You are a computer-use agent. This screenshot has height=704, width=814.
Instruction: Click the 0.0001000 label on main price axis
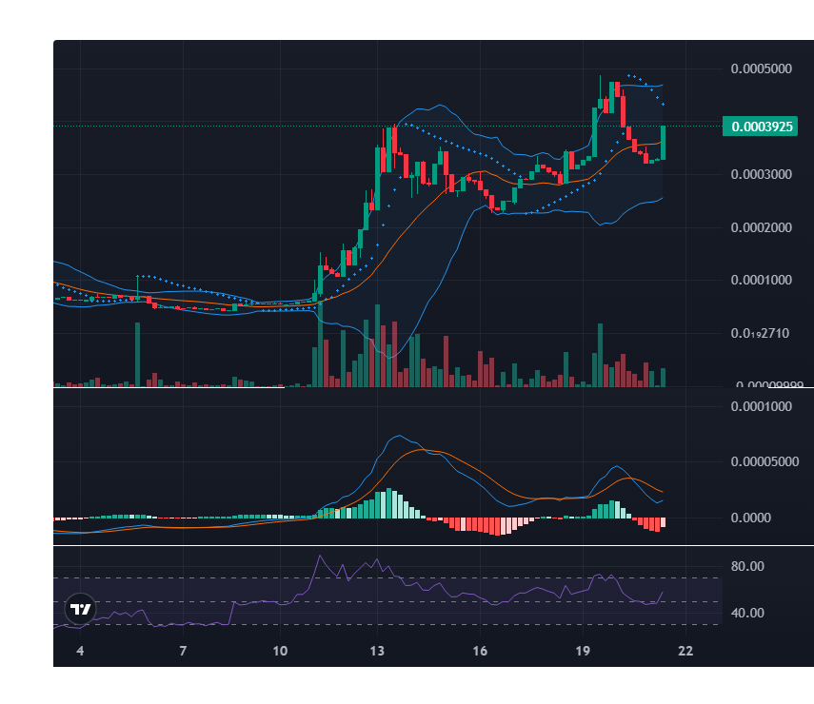point(761,280)
